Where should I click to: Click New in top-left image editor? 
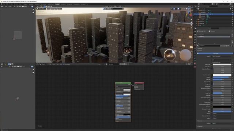pyautogui.click(x=19, y=7)
